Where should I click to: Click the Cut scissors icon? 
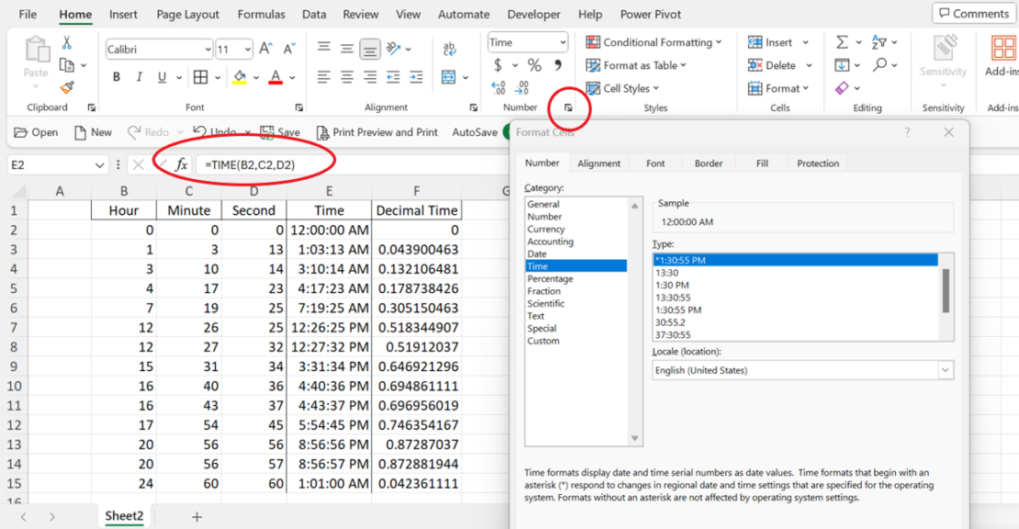click(67, 43)
